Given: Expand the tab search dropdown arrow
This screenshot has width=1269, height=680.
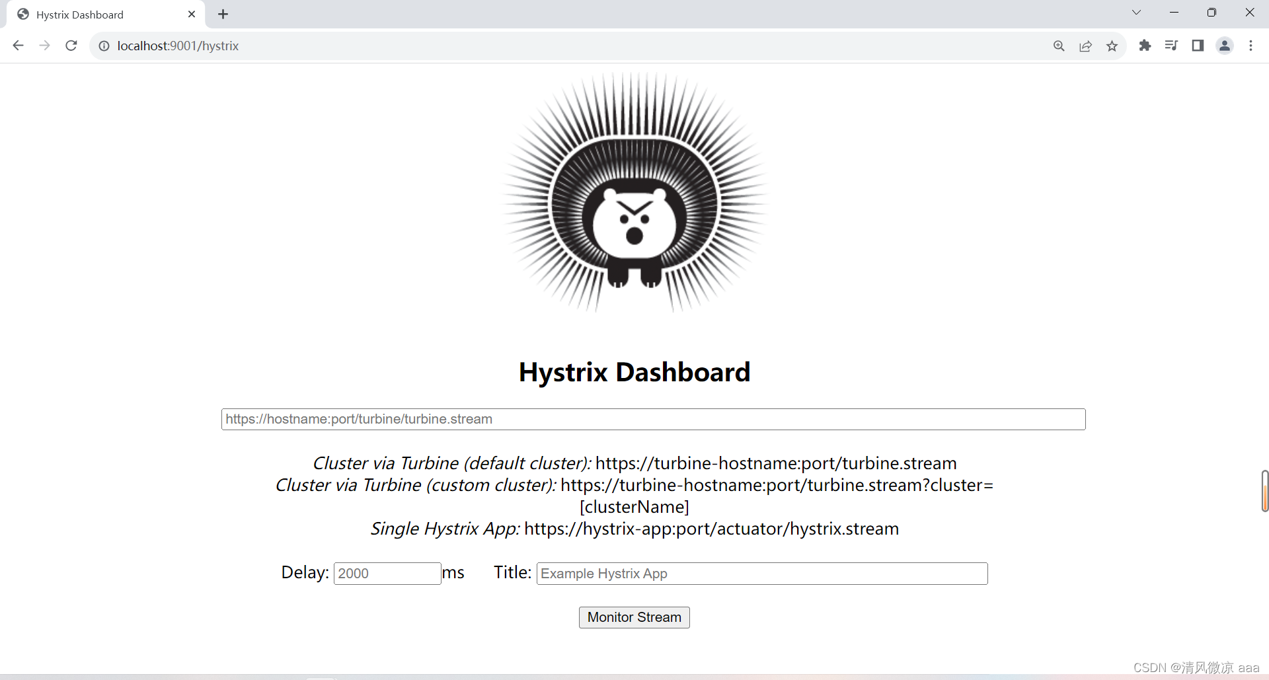Looking at the screenshot, I should coord(1136,13).
